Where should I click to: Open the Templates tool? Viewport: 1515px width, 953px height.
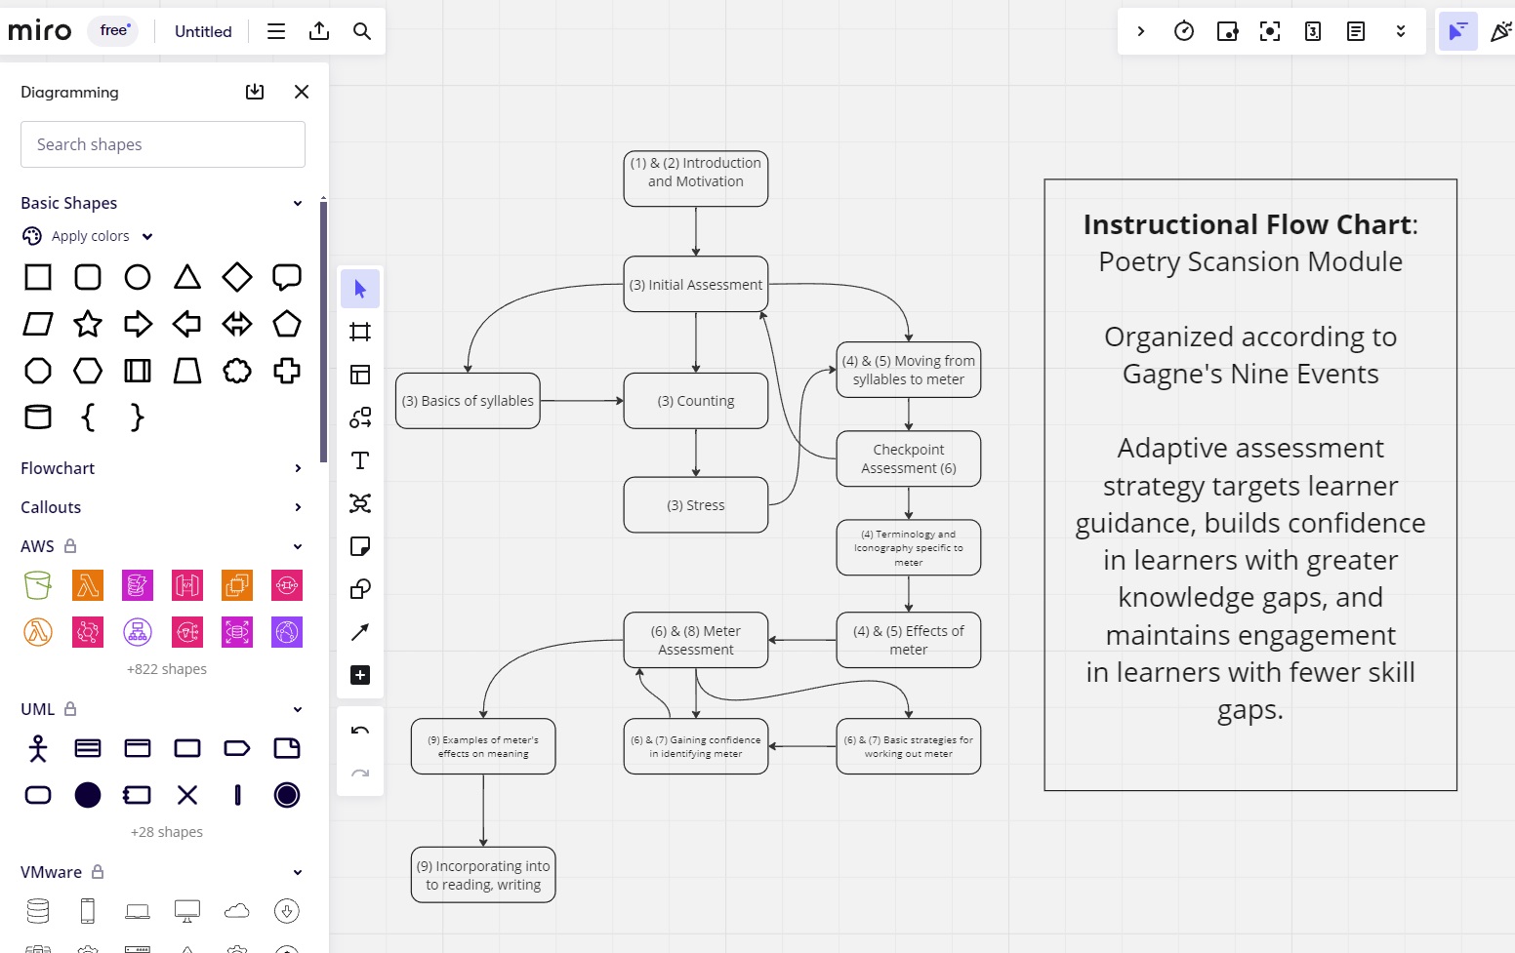pyautogui.click(x=360, y=375)
